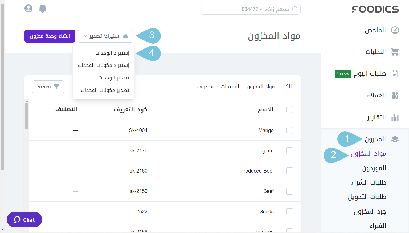The height and width of the screenshot is (233, 409).
Task: Click the shopping cart icon for الطلبات
Action: click(395, 52)
